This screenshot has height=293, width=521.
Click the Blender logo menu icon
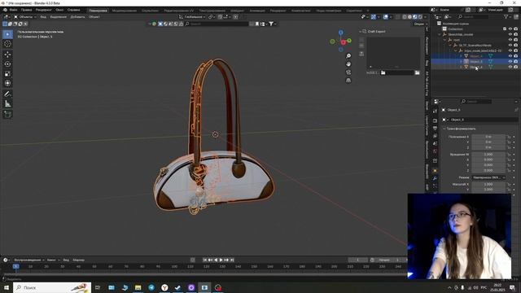click(5, 10)
